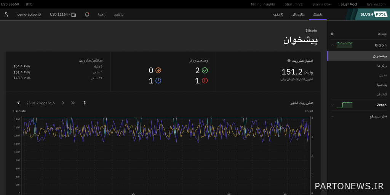Click the red worker alert icon
Viewport: 390px width, 195px height.
pos(205,81)
